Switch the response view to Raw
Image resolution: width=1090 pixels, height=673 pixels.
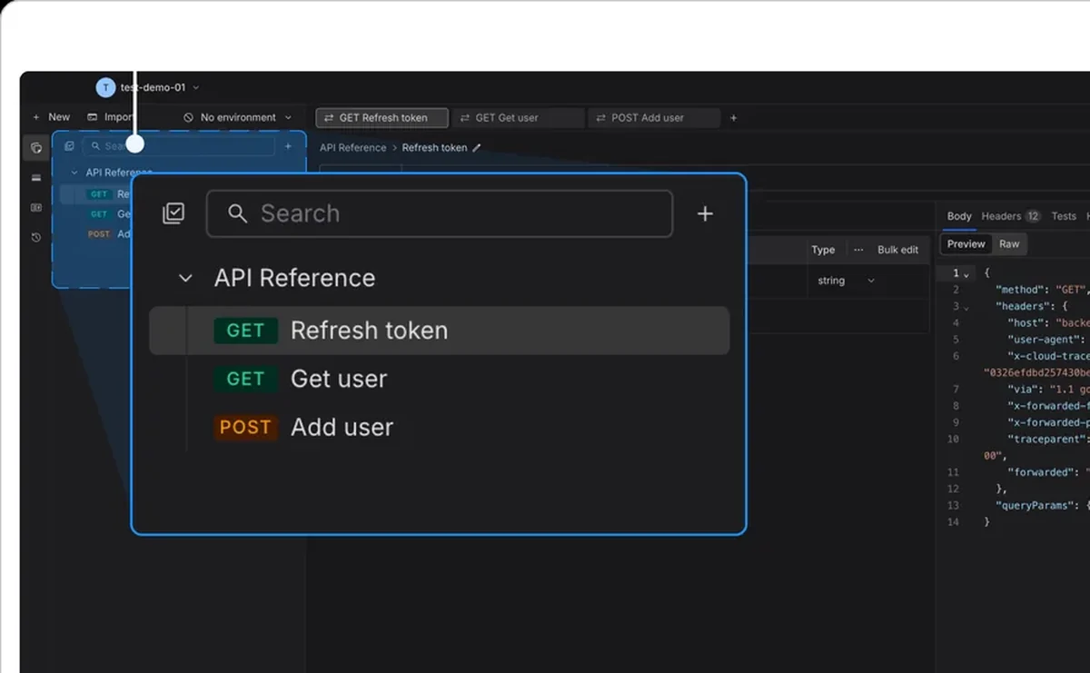pyautogui.click(x=1009, y=244)
